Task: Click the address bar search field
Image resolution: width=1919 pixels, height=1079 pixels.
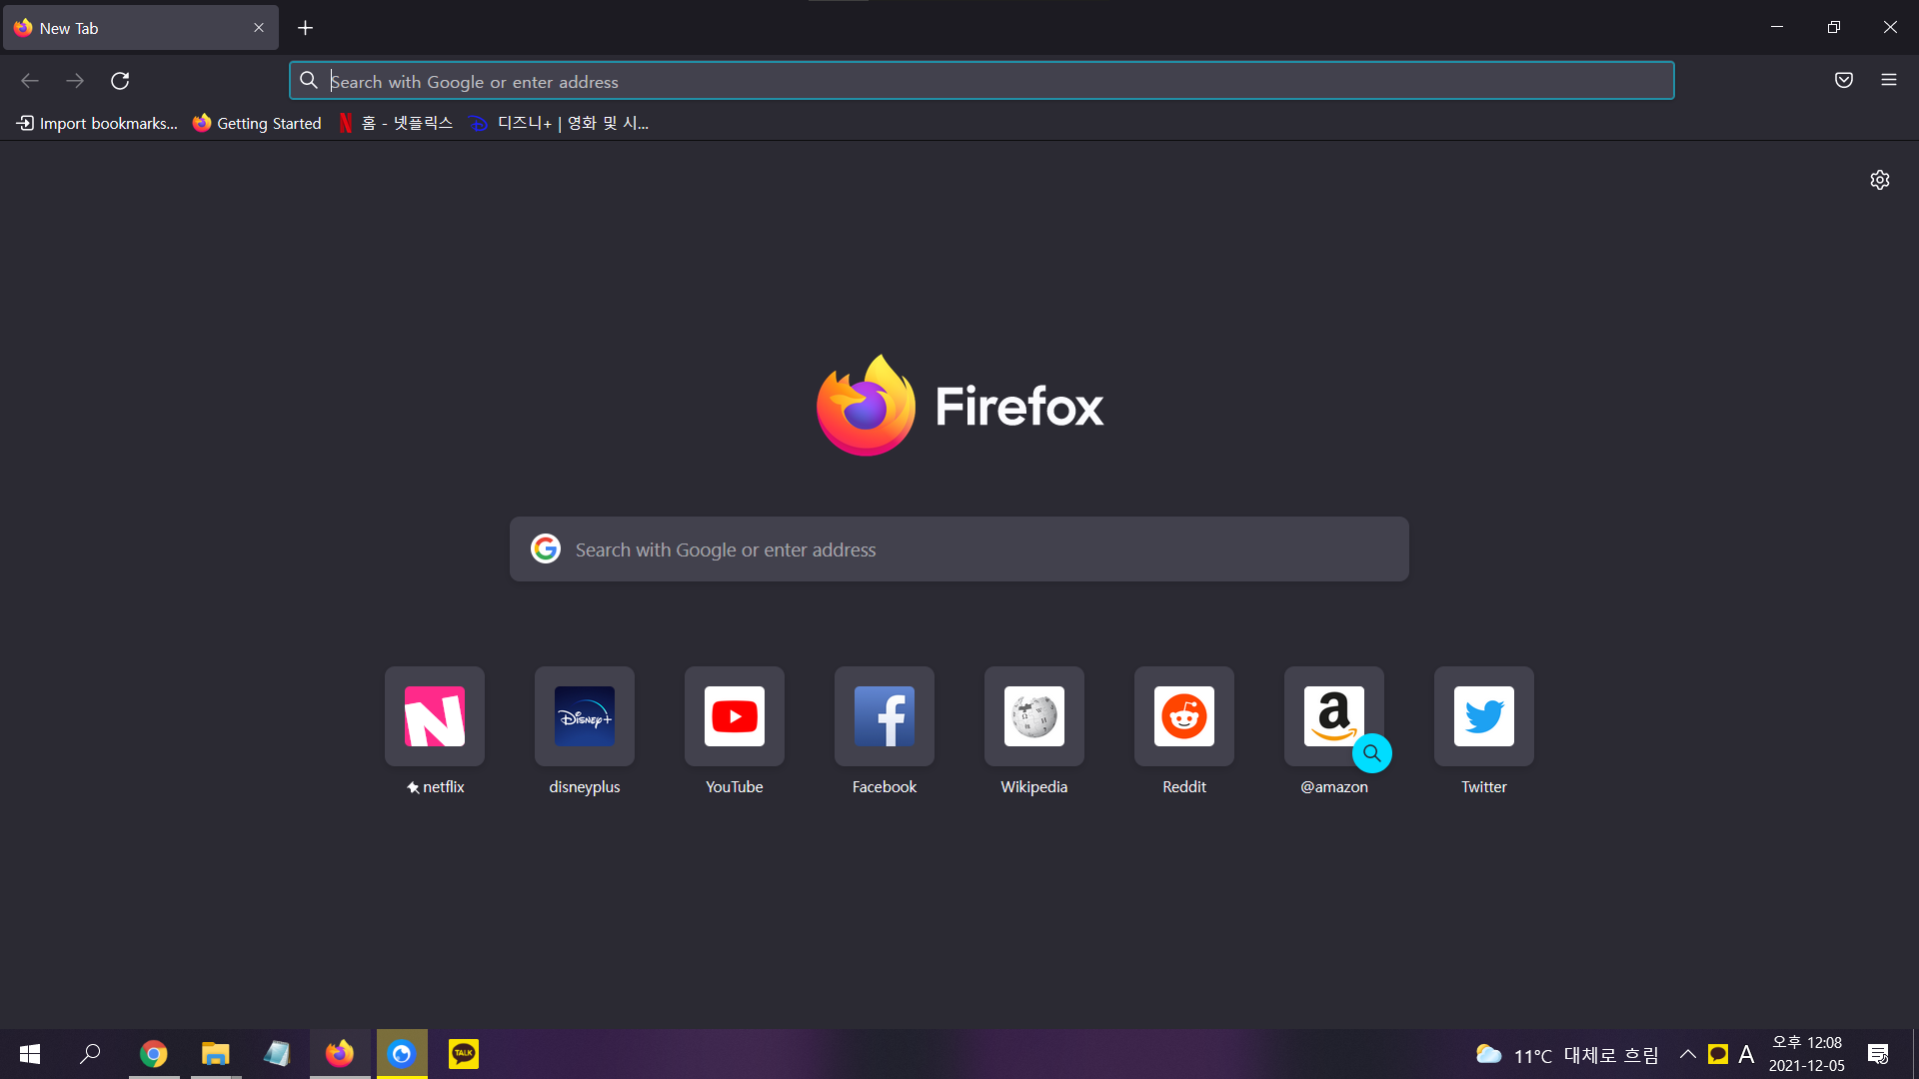Action: tap(981, 81)
